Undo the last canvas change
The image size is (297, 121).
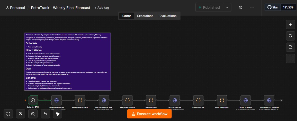tap(45, 114)
